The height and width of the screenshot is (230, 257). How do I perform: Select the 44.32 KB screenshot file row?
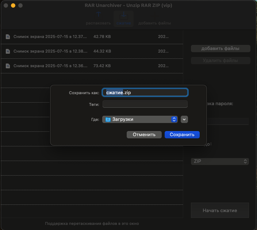tap(91, 51)
